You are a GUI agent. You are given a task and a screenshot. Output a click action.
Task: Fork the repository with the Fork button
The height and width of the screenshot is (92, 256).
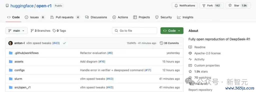pos(211,5)
